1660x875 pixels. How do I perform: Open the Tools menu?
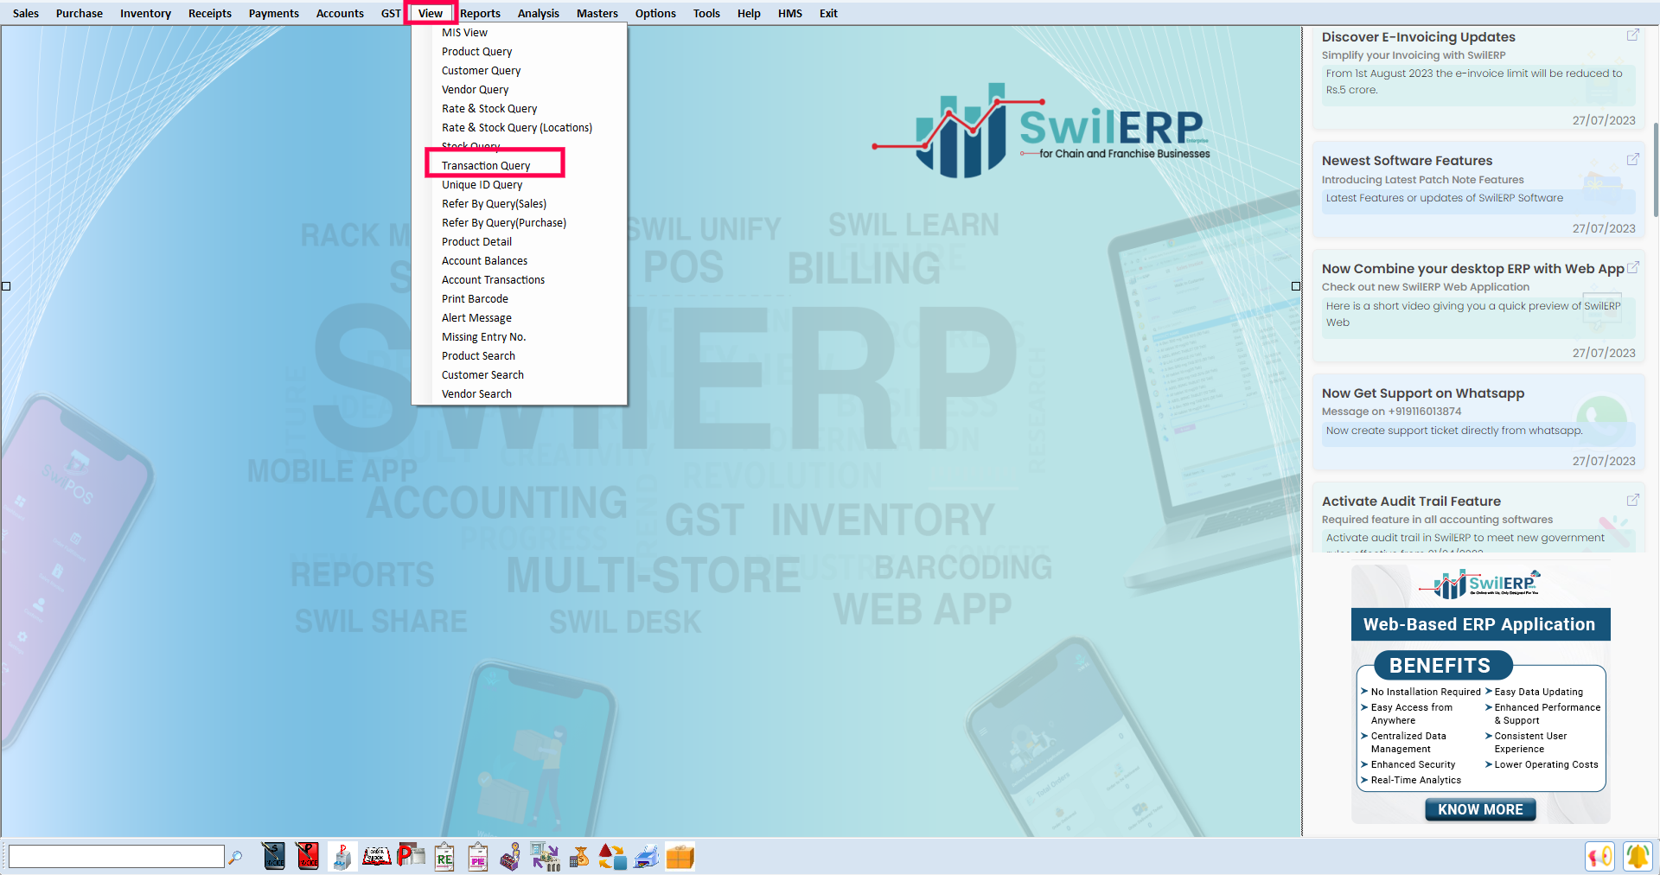click(x=706, y=13)
